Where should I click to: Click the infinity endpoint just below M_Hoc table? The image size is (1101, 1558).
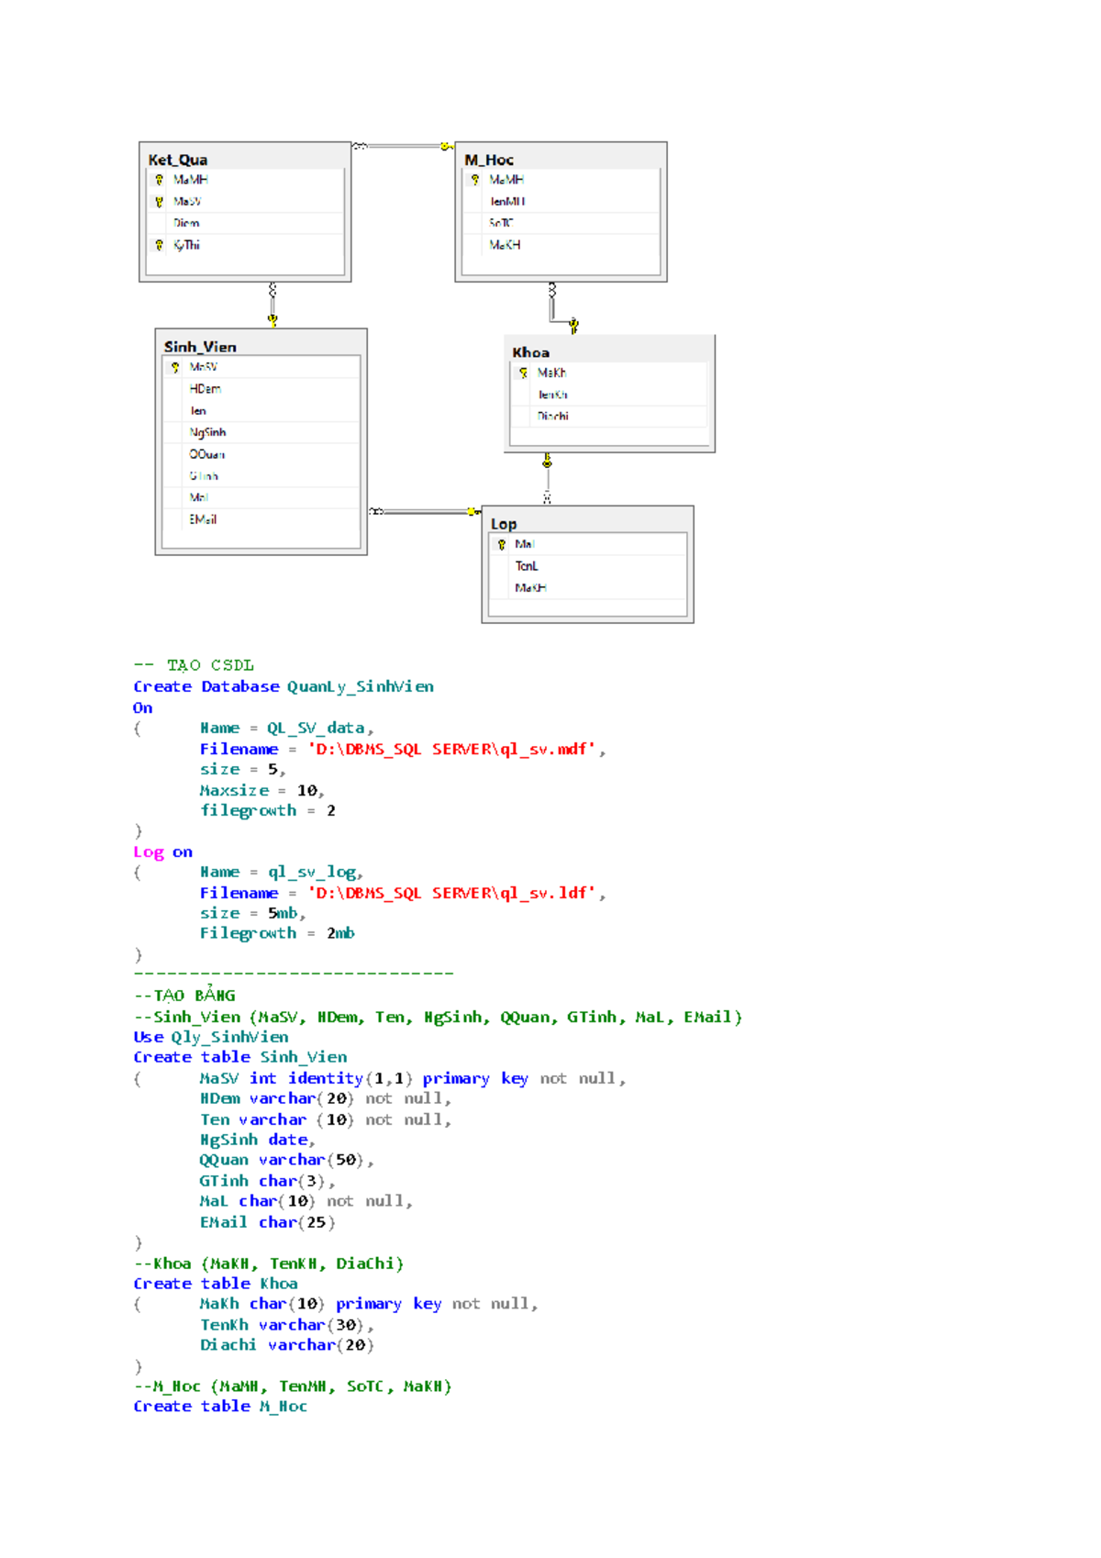tap(552, 290)
